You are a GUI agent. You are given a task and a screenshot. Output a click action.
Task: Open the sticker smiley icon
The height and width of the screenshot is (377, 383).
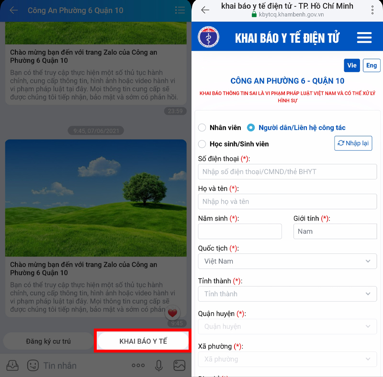tap(33, 365)
